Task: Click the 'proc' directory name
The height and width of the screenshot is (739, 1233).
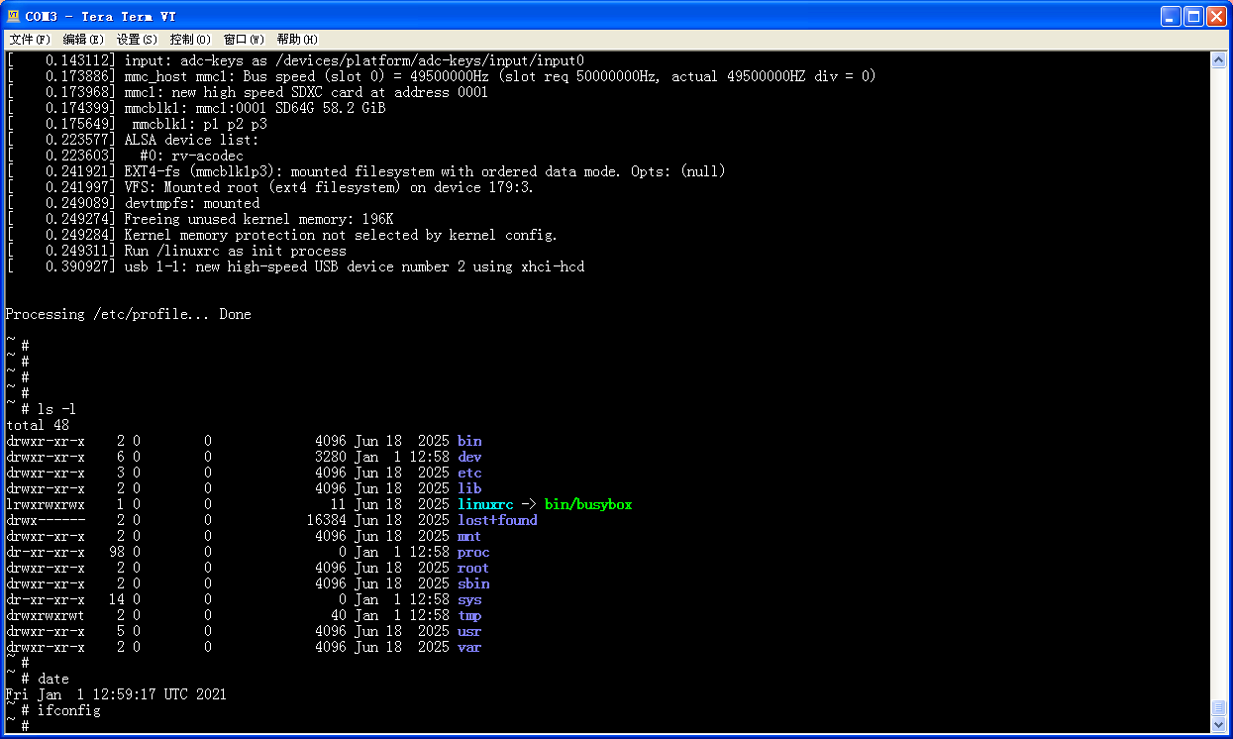Action: click(473, 552)
